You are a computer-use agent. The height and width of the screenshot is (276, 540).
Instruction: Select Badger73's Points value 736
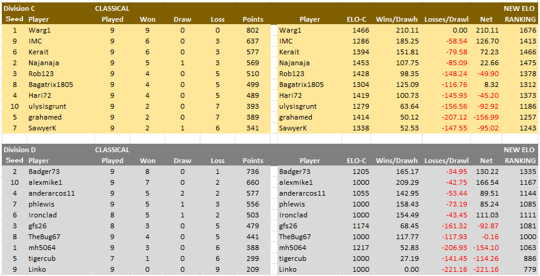(252, 172)
